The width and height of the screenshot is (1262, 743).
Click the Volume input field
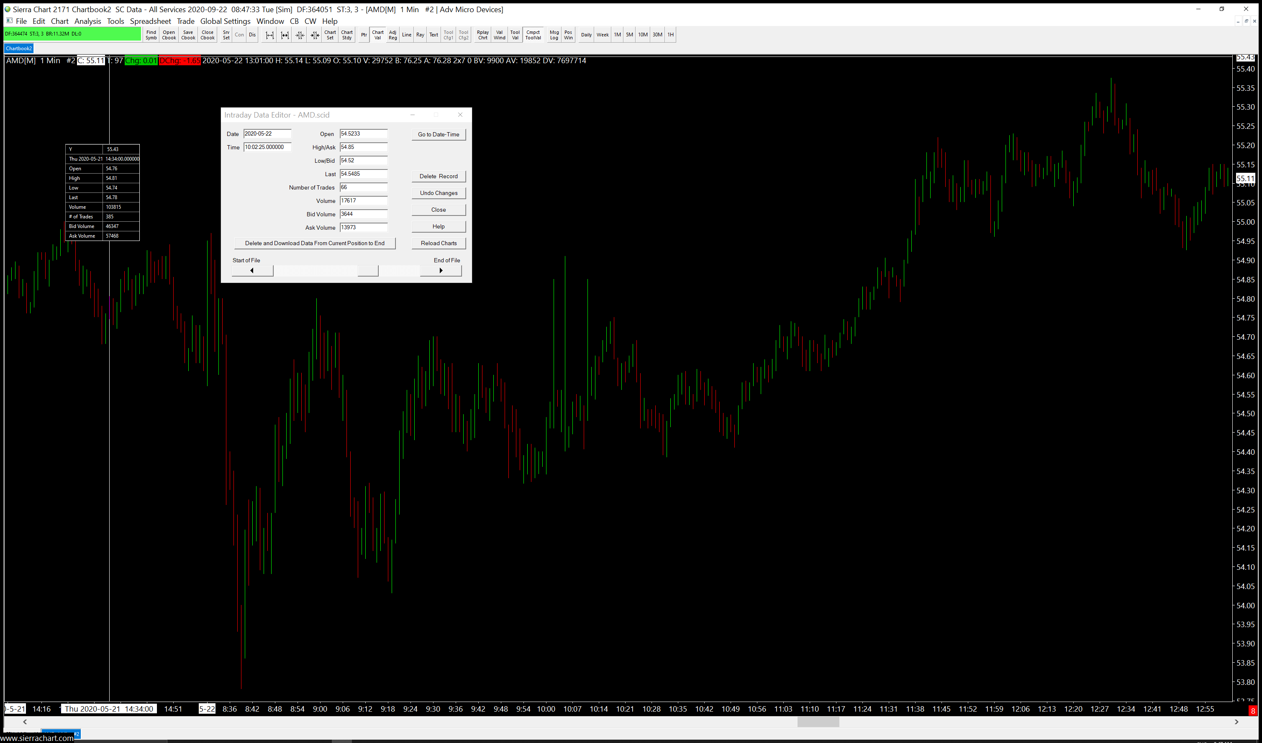click(363, 201)
